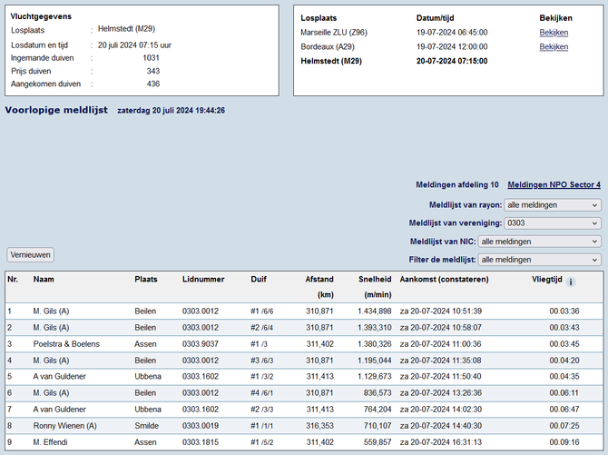The width and height of the screenshot is (608, 455).
Task: Click arrival time za 20-07-2024 10:51:39
Action: [441, 312]
